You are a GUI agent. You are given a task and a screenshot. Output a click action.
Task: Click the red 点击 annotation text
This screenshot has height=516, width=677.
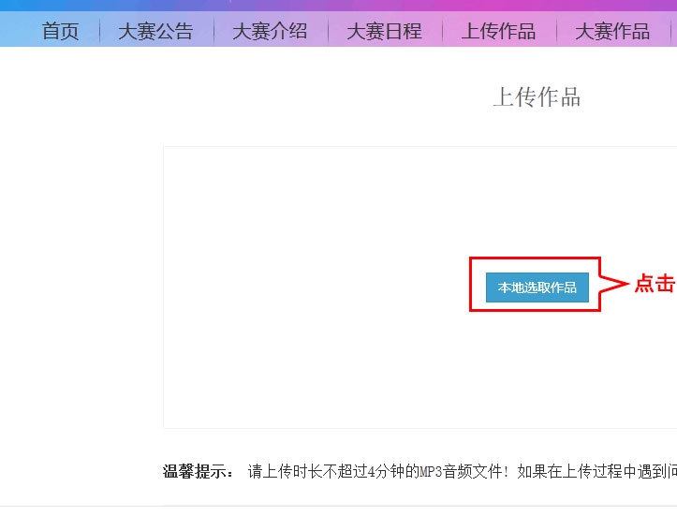[x=655, y=284]
